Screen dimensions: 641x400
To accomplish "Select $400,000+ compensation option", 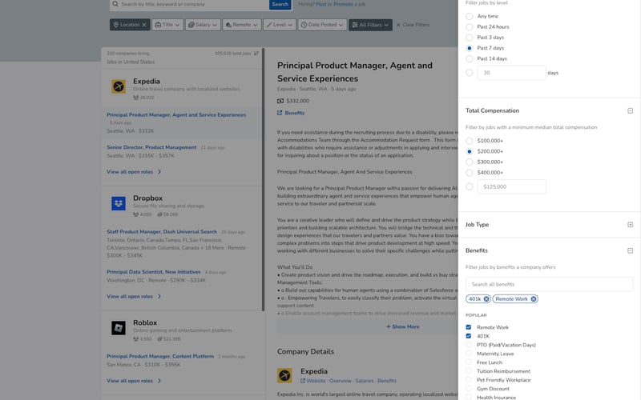I will pyautogui.click(x=470, y=173).
